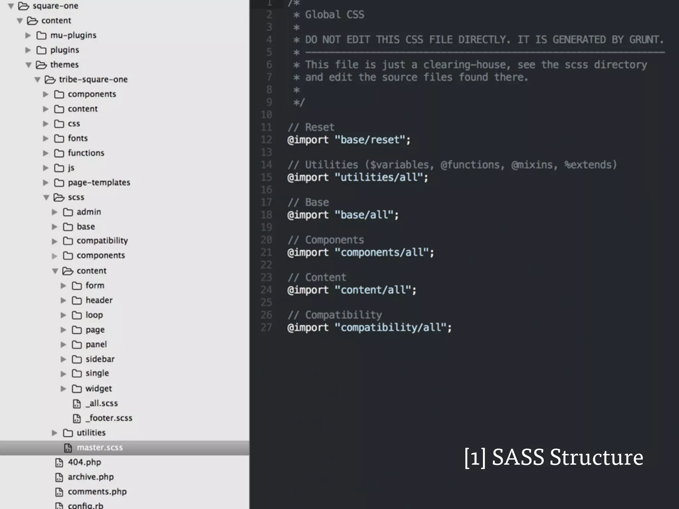Viewport: 679px width, 509px height.
Task: Click the js folder icon
Action: click(x=59, y=168)
